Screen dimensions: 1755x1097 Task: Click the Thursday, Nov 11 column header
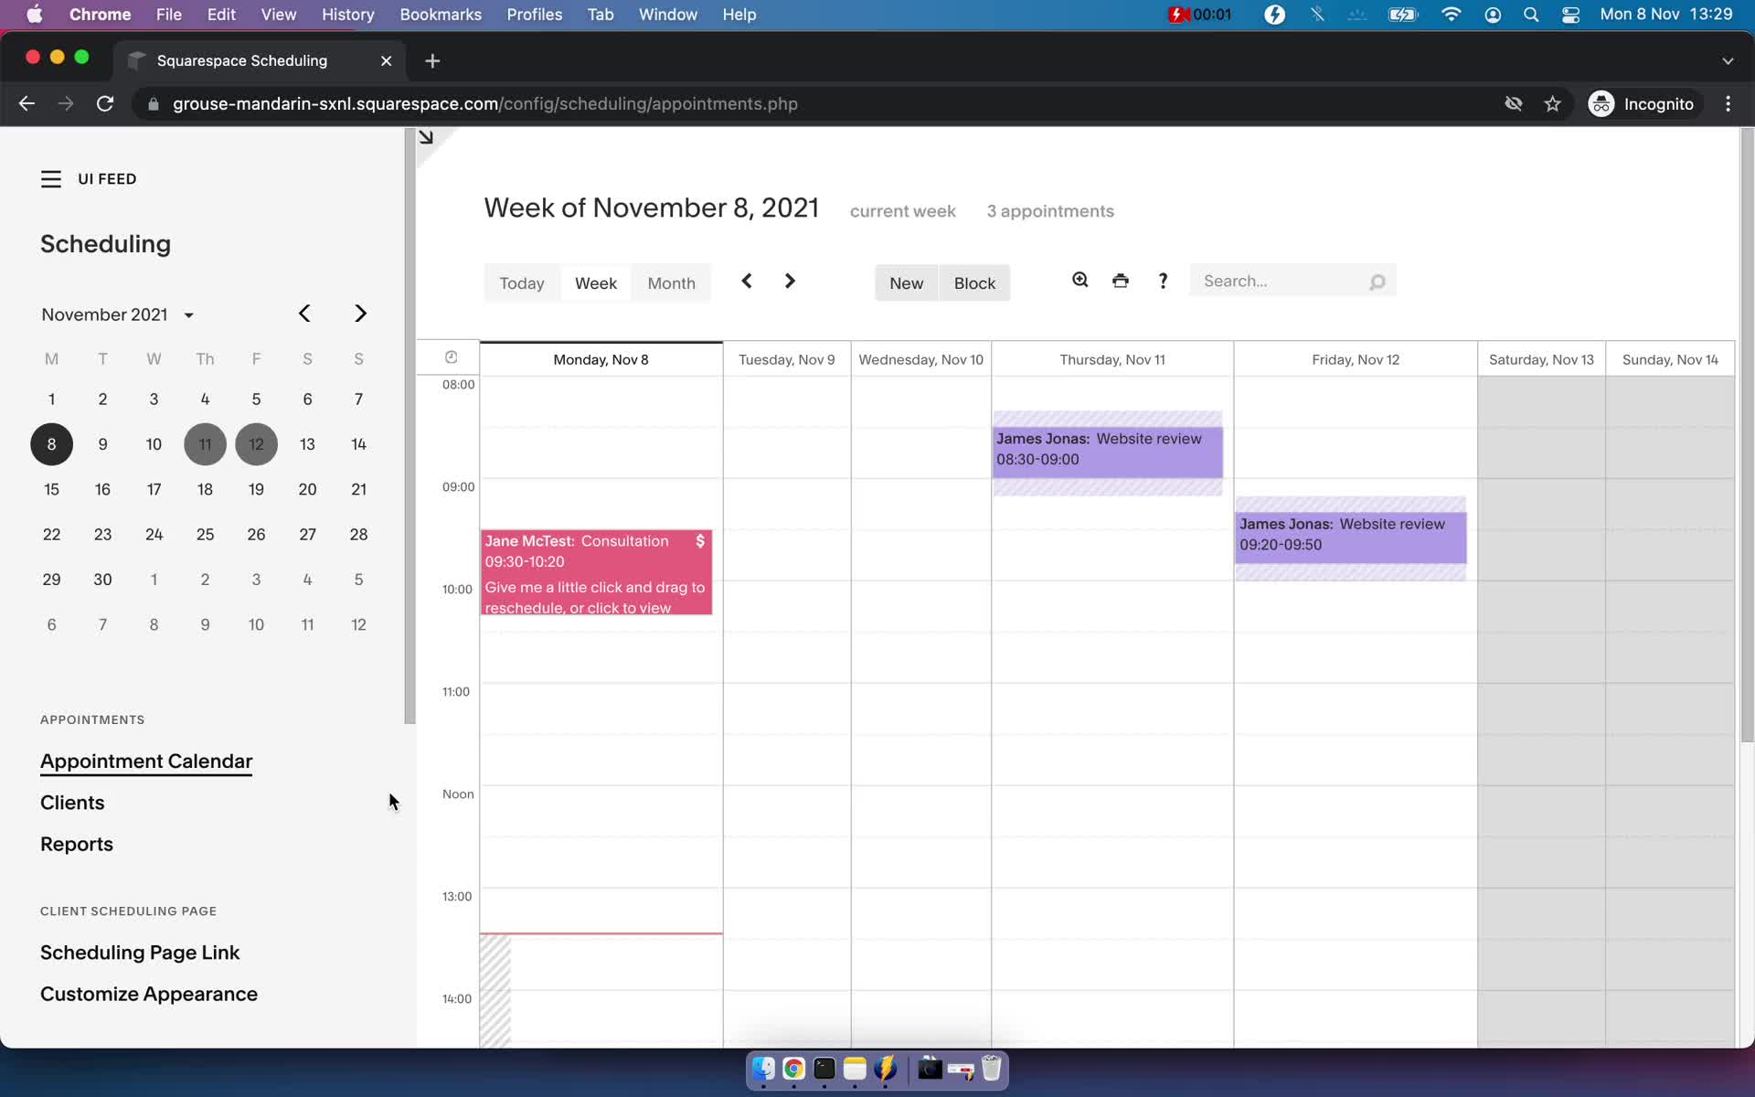coord(1112,359)
